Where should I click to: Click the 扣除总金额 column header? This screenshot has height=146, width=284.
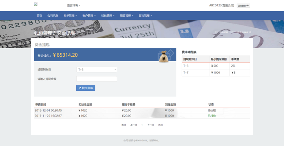point(85,105)
